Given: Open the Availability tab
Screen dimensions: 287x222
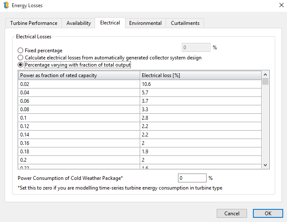Looking at the screenshot, I should point(78,23).
